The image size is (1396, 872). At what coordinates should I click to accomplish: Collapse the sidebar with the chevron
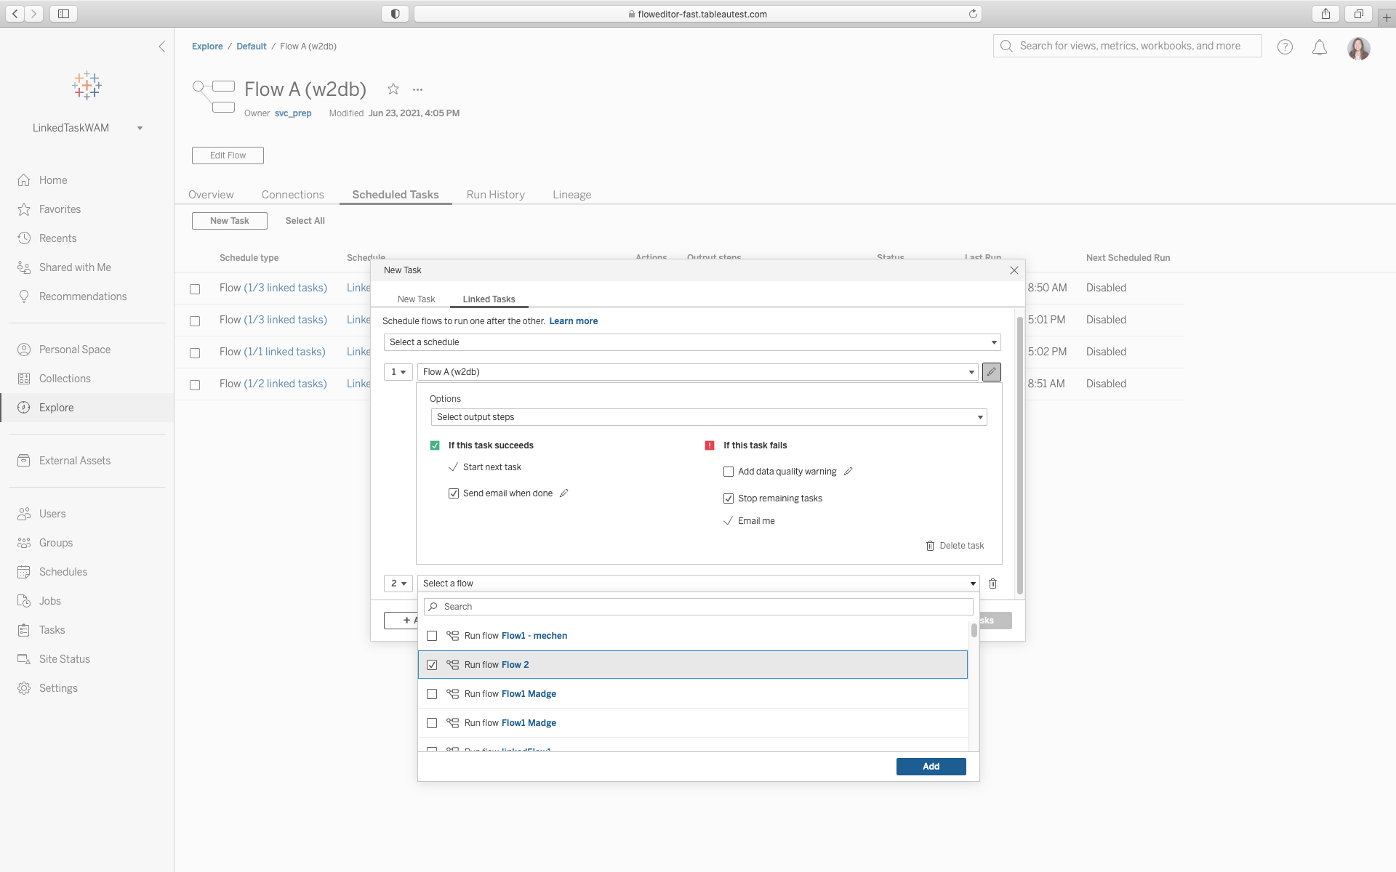[161, 47]
